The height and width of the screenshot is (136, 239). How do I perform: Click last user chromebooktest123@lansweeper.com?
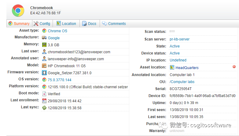79,52
